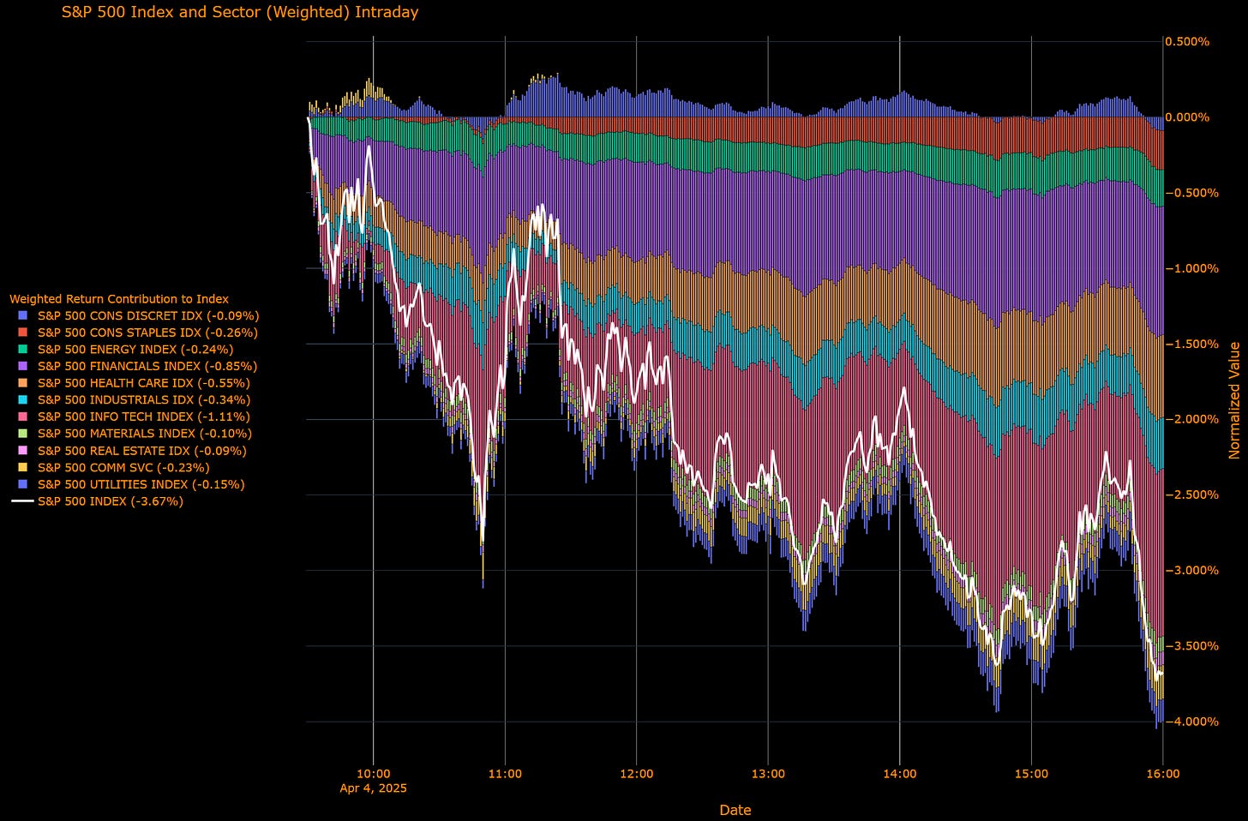Viewport: 1248px width, 821px height.
Task: Click the -3.500% y-axis label
Action: click(x=1191, y=645)
